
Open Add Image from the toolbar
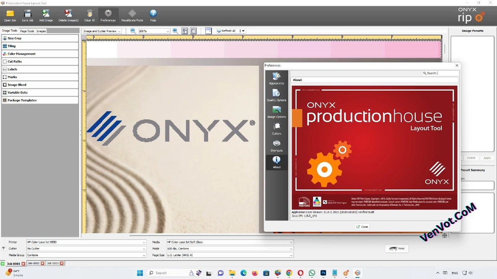pyautogui.click(x=46, y=15)
